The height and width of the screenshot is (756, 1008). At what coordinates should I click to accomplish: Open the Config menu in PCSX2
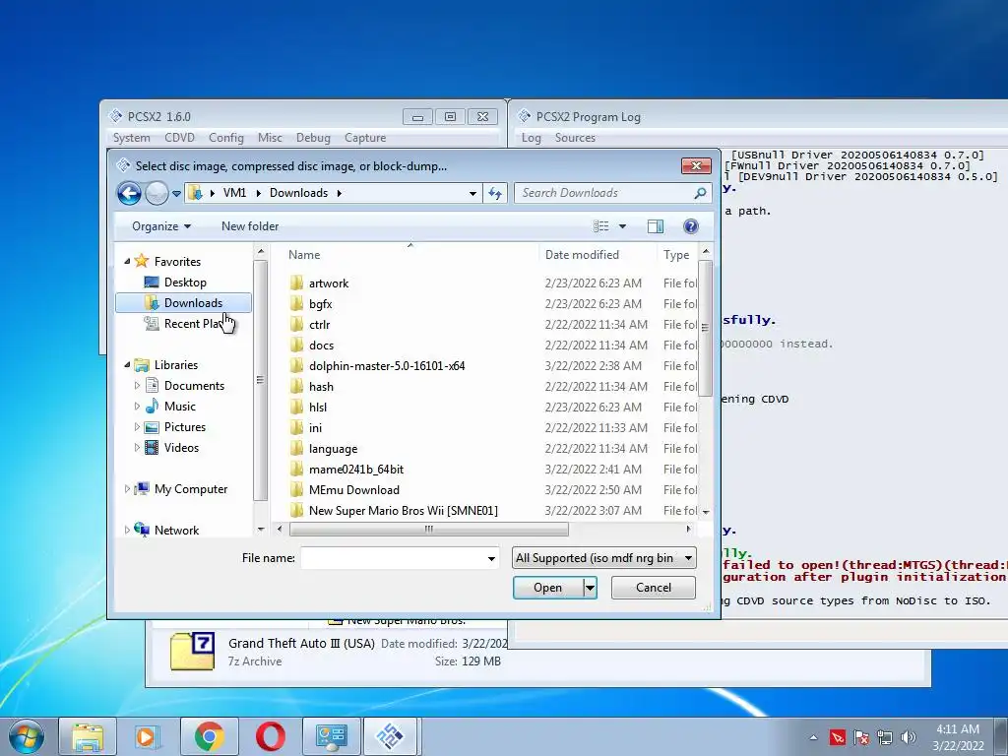coord(226,138)
